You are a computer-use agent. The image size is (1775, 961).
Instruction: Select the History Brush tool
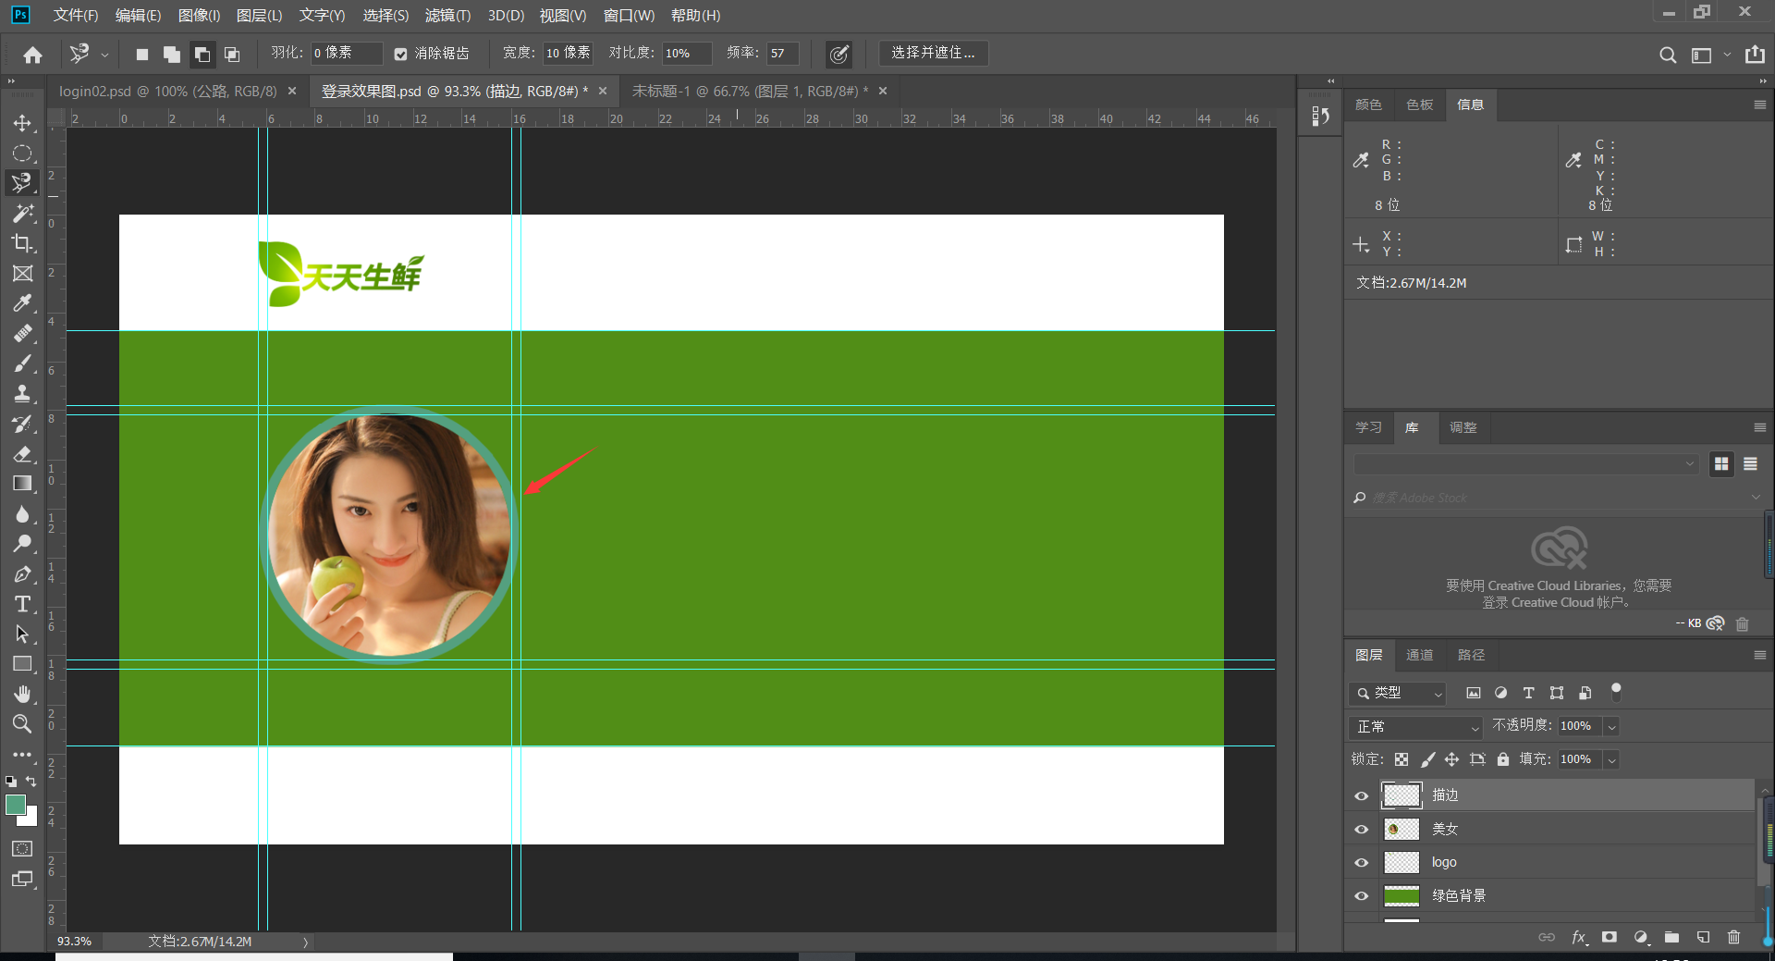tap(22, 424)
